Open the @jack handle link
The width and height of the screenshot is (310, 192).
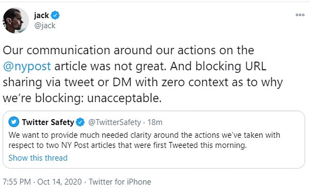[x=45, y=26]
